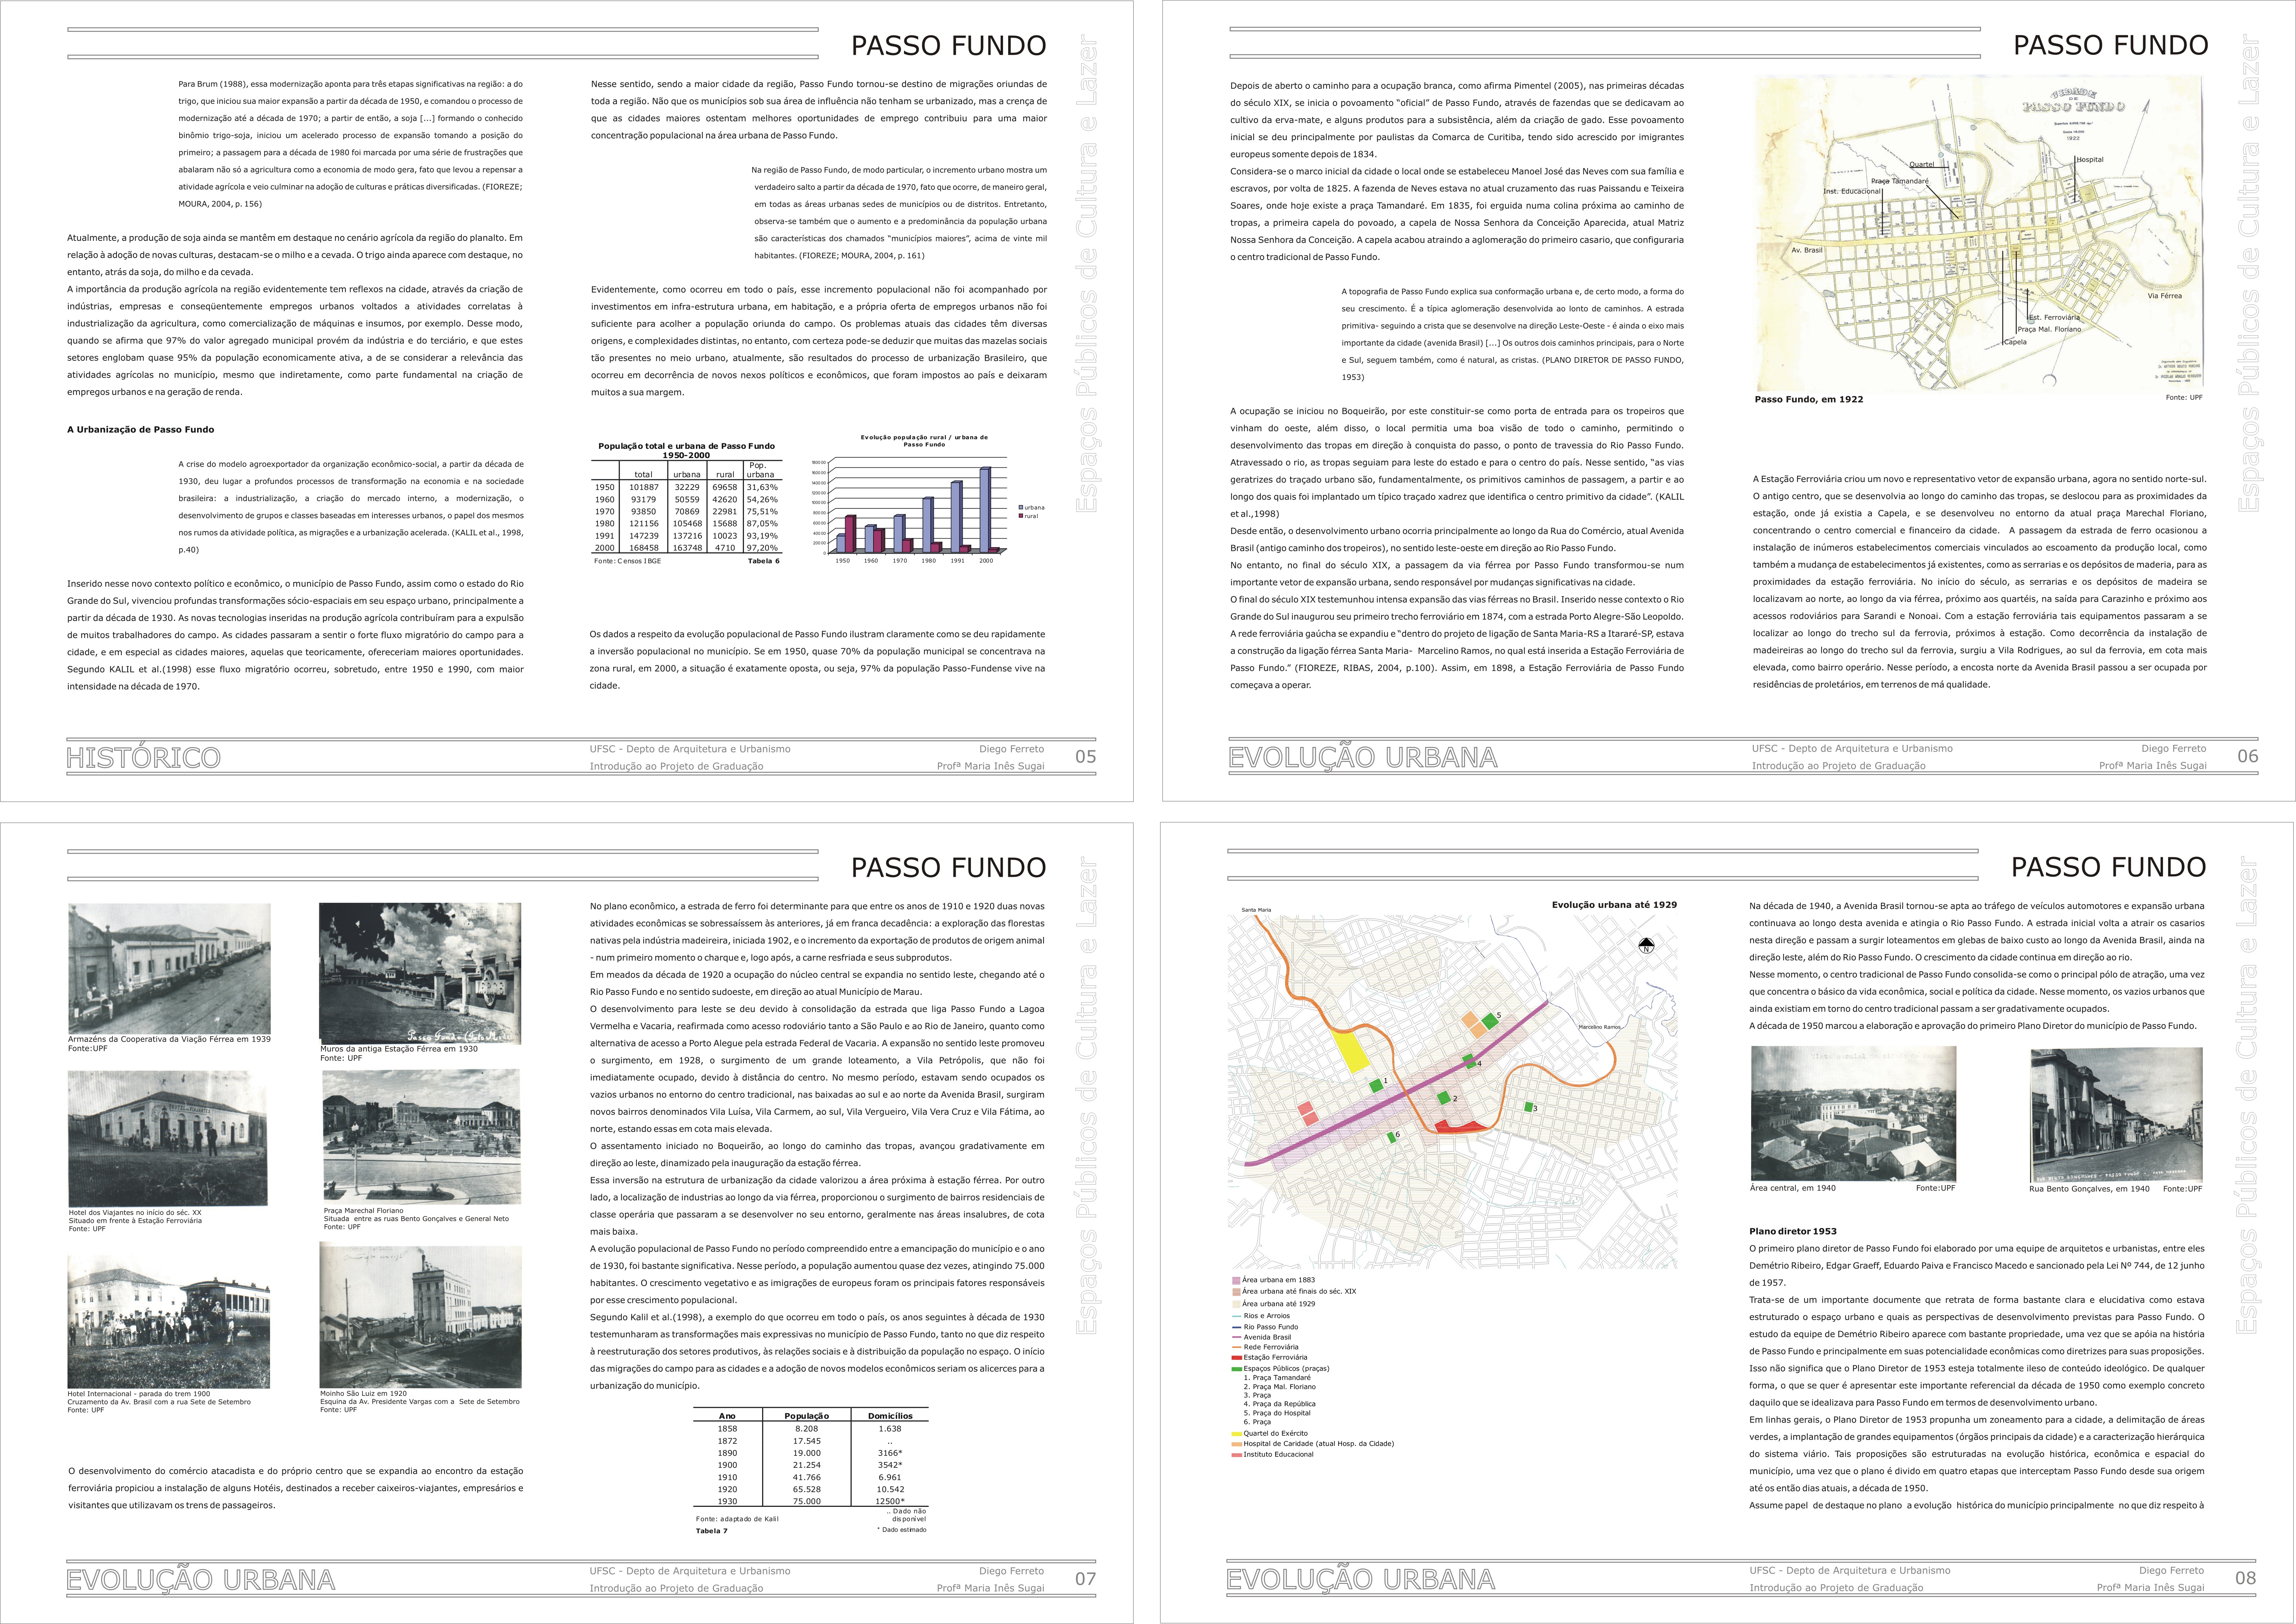The width and height of the screenshot is (2296, 1624).
Task: Open the 'Praça Marechal Floriano' photo
Action: click(422, 1137)
